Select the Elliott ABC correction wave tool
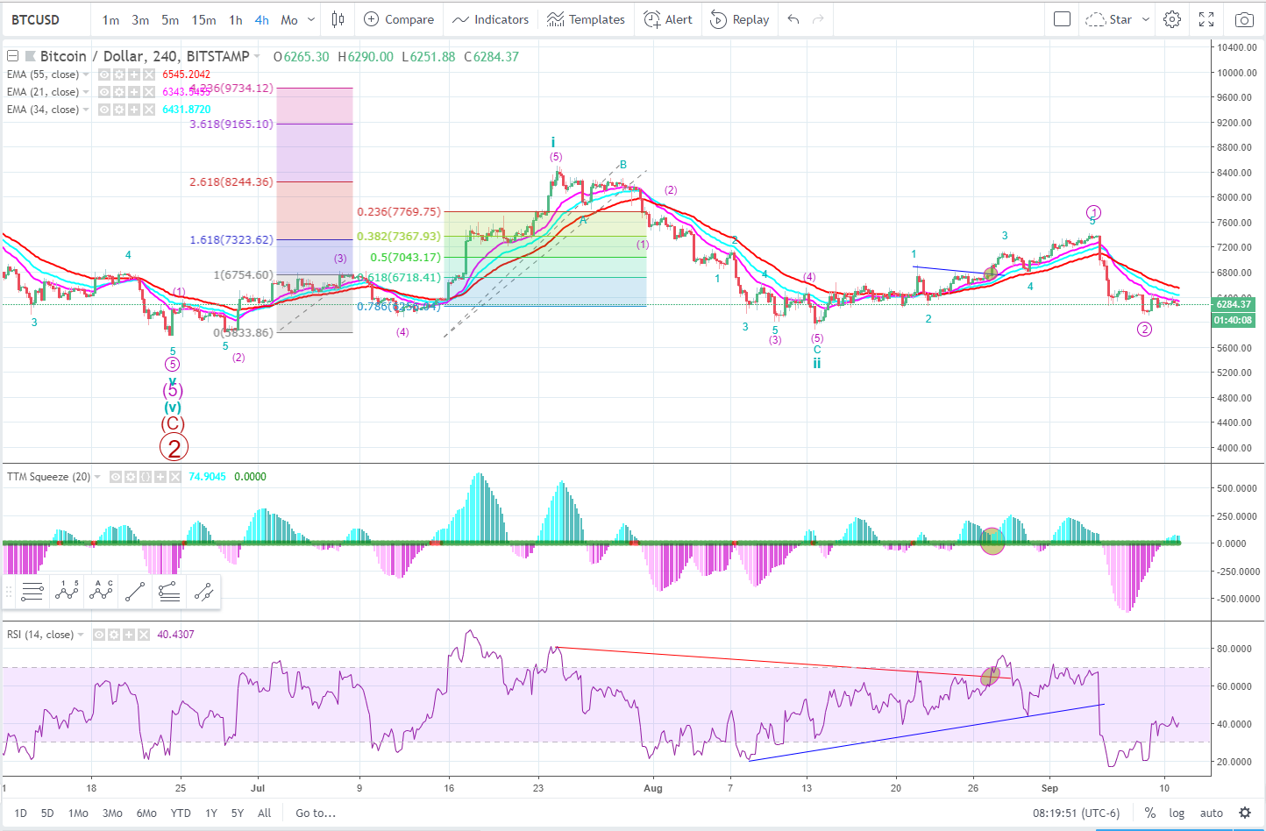Image resolution: width=1266 pixels, height=831 pixels. (101, 593)
